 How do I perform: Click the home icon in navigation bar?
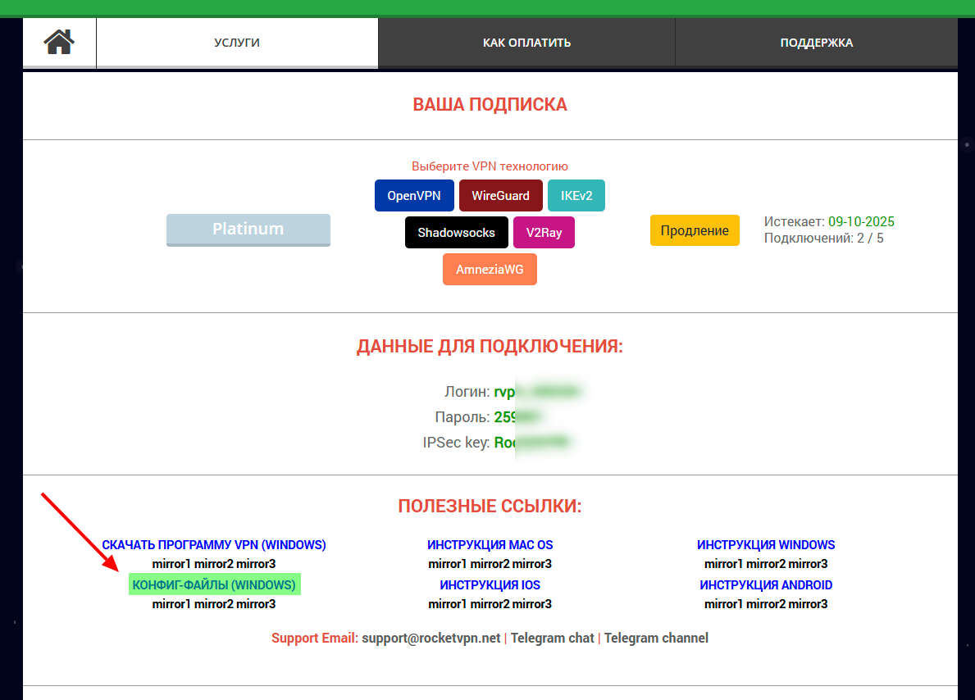[x=59, y=42]
